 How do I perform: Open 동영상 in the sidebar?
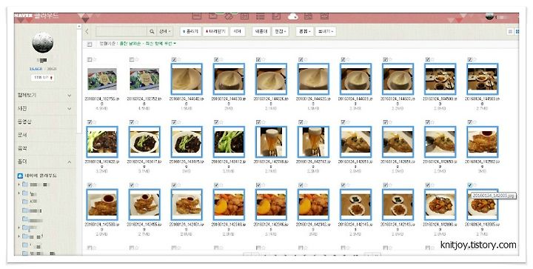pyautogui.click(x=24, y=122)
